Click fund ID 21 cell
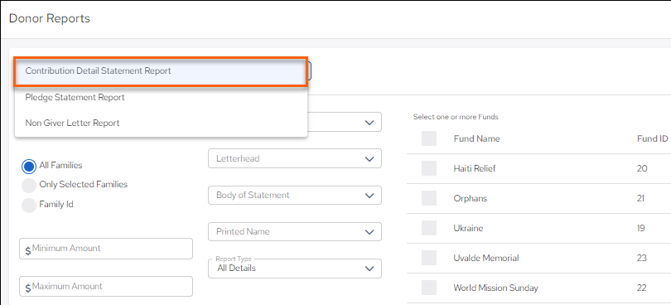The height and width of the screenshot is (305, 671). click(640, 198)
